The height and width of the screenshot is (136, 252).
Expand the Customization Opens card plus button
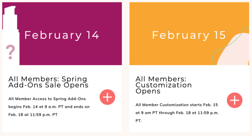pyautogui.click(x=235, y=100)
